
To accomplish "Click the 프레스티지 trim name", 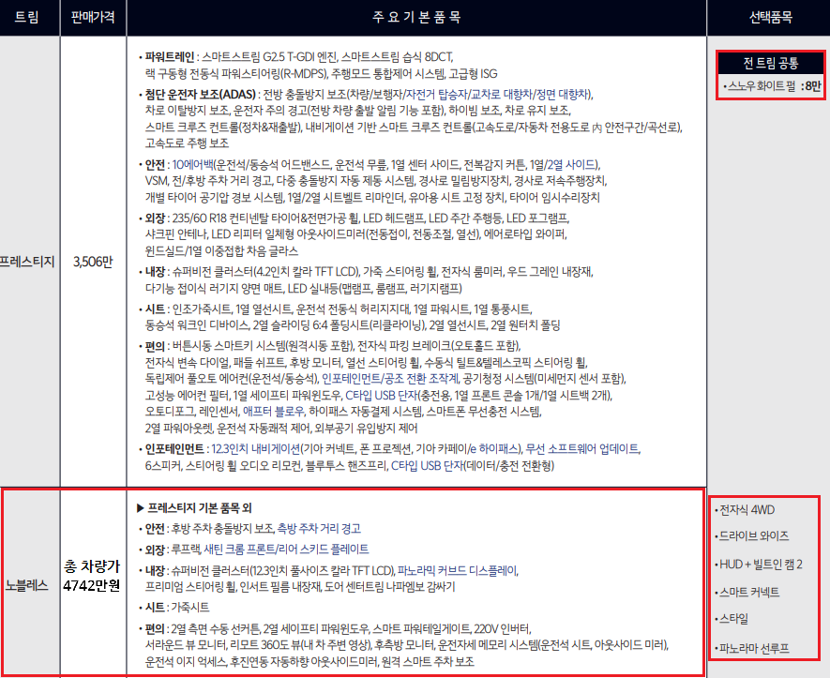I will 27,262.
